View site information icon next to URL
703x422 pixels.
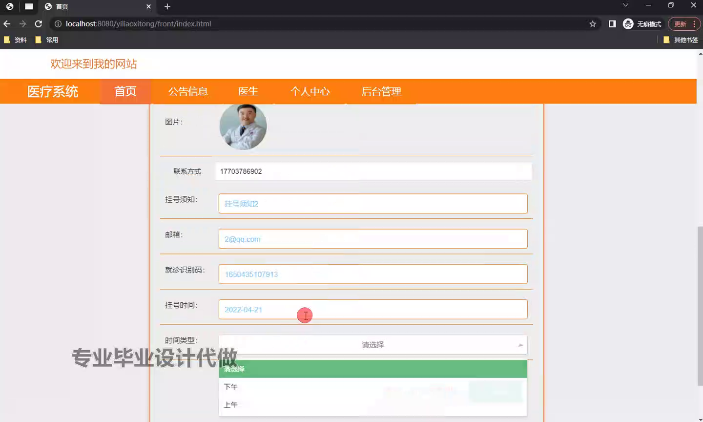[x=58, y=24]
